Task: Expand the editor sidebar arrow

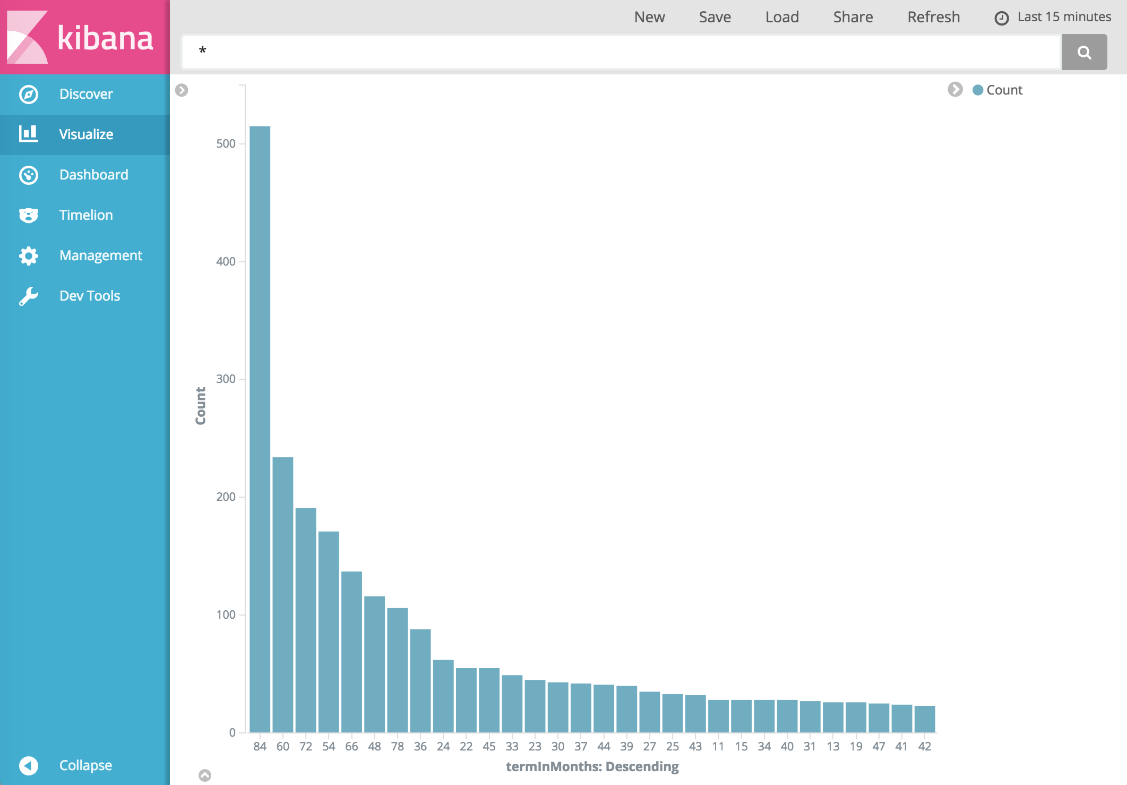Action: 182,90
